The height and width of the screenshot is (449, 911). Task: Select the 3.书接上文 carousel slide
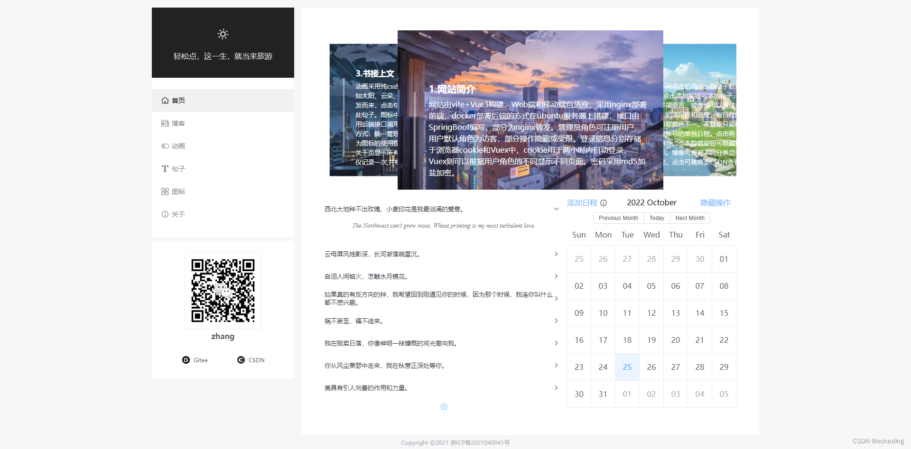[x=363, y=110]
